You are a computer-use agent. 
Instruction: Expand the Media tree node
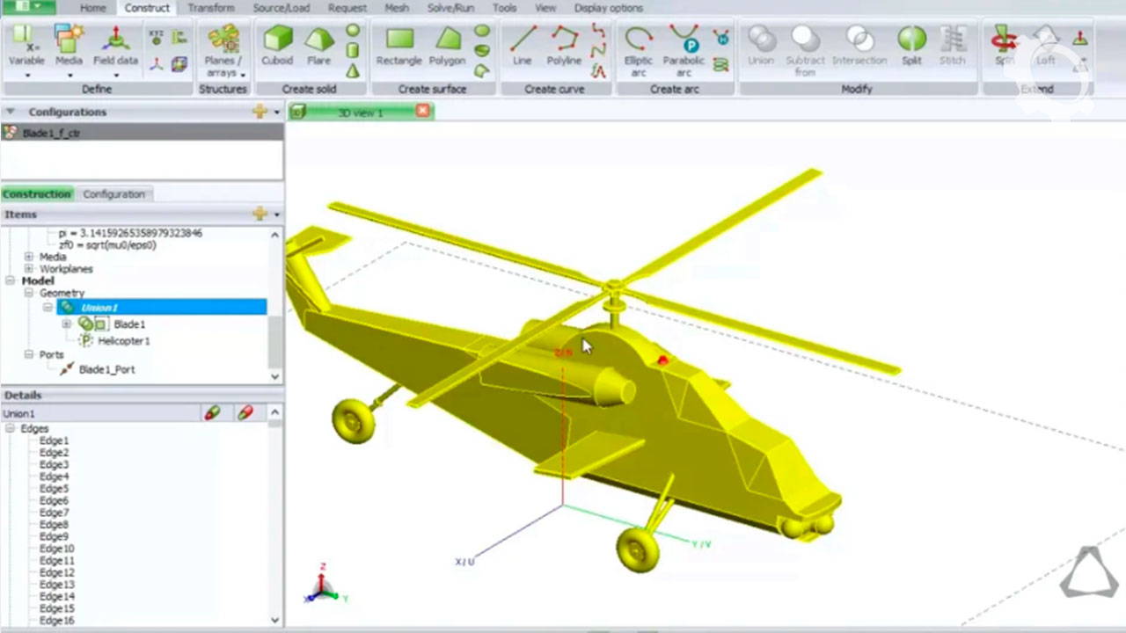pos(29,257)
